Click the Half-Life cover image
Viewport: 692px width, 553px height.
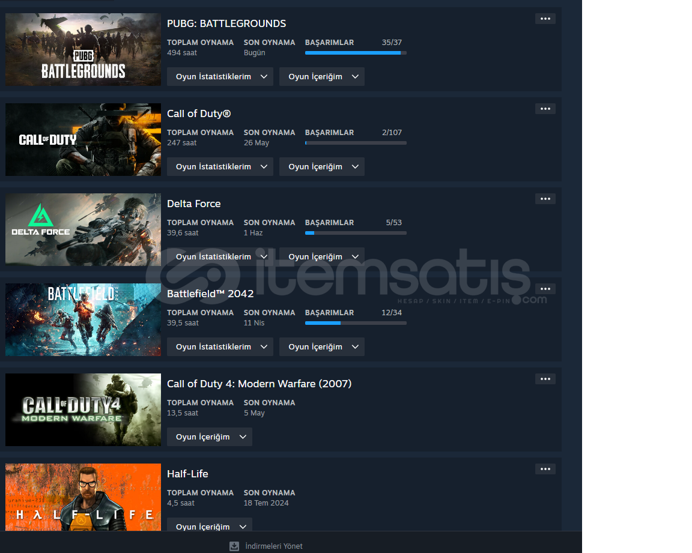click(x=83, y=497)
